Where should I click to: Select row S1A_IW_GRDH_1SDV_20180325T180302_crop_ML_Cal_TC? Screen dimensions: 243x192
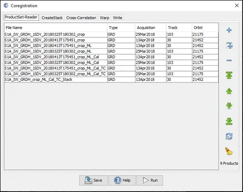[x=111, y=74]
